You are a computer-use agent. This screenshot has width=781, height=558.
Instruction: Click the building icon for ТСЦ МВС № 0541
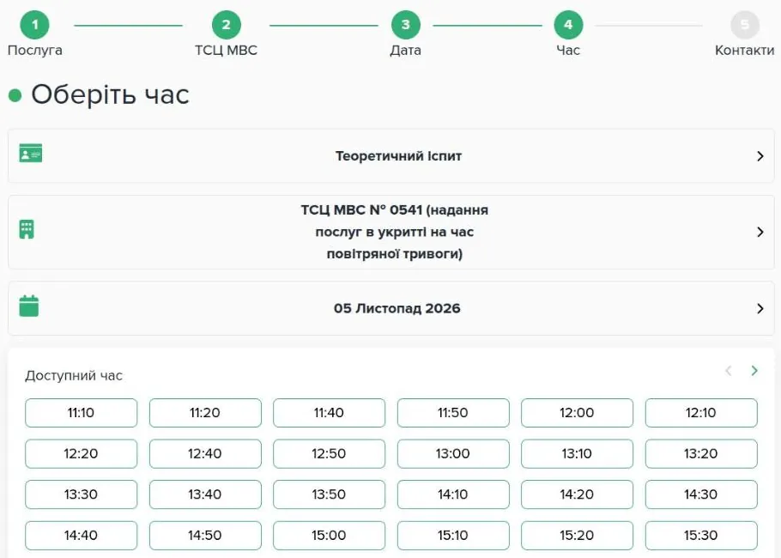click(x=27, y=229)
